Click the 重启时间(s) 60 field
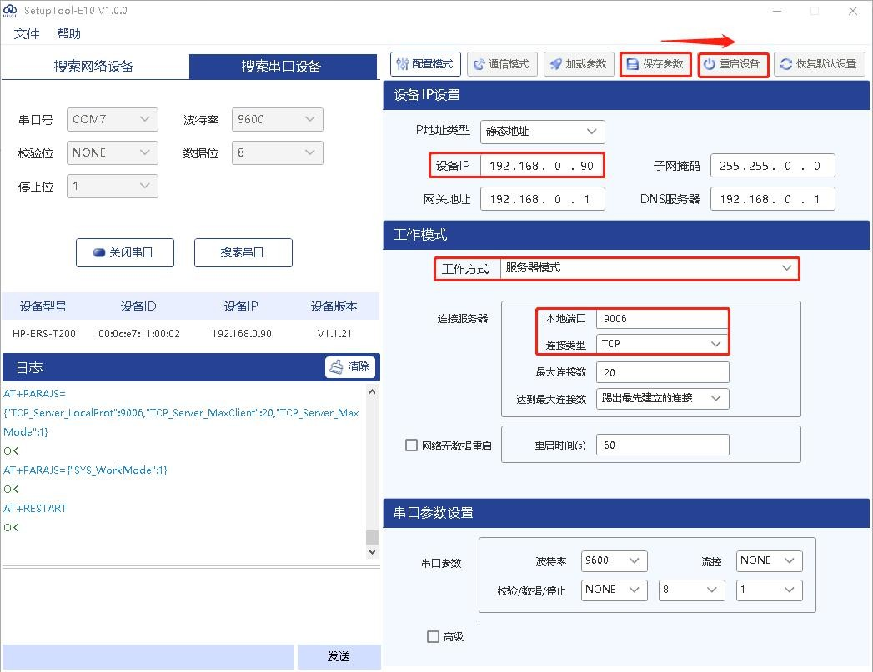Viewport: 873px width, 672px height. [x=662, y=446]
